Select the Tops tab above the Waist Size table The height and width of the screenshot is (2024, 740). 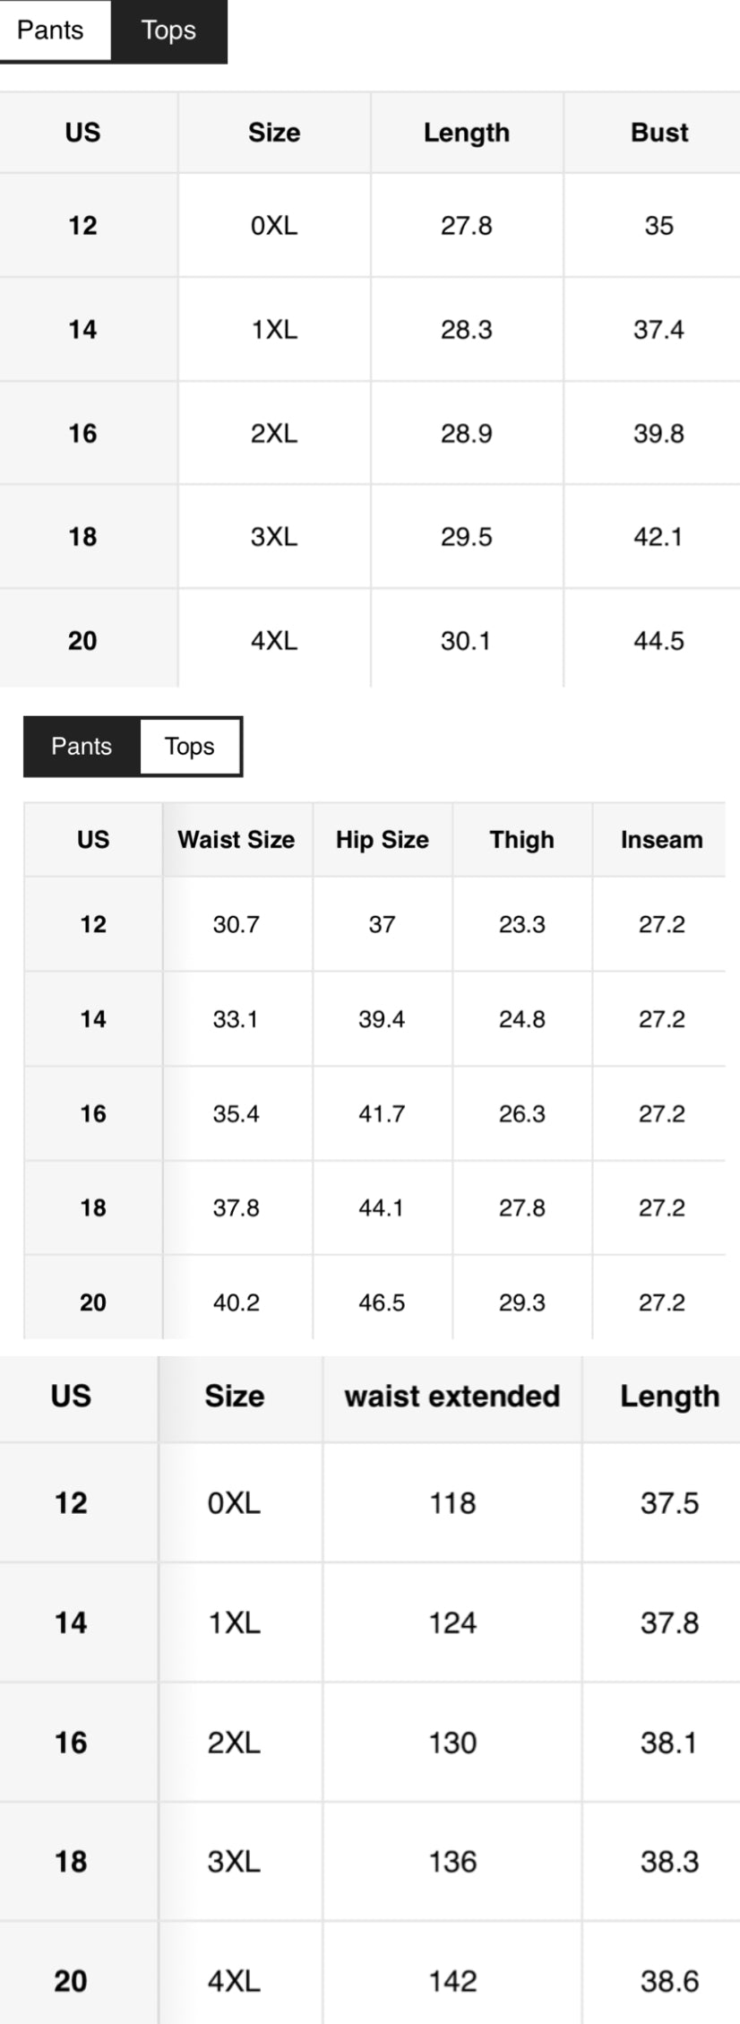pos(190,746)
